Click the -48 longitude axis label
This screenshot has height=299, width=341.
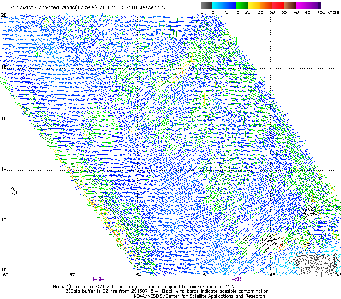(x=271, y=275)
